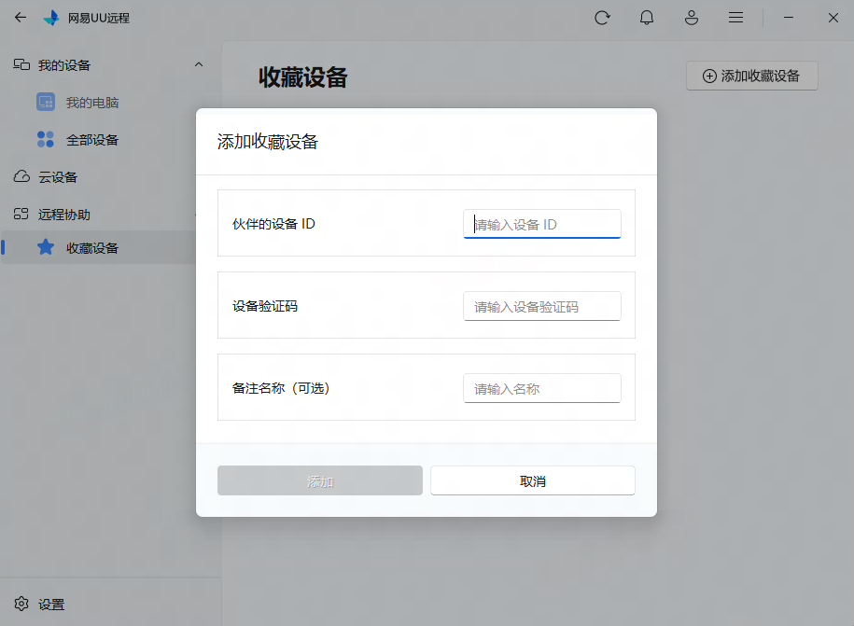
Task: Click the 设备验证码 input field
Action: pos(542,306)
